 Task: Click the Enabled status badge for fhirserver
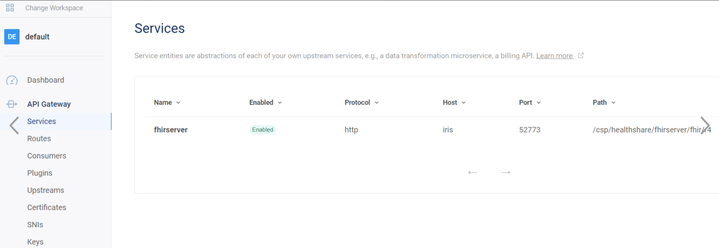262,130
